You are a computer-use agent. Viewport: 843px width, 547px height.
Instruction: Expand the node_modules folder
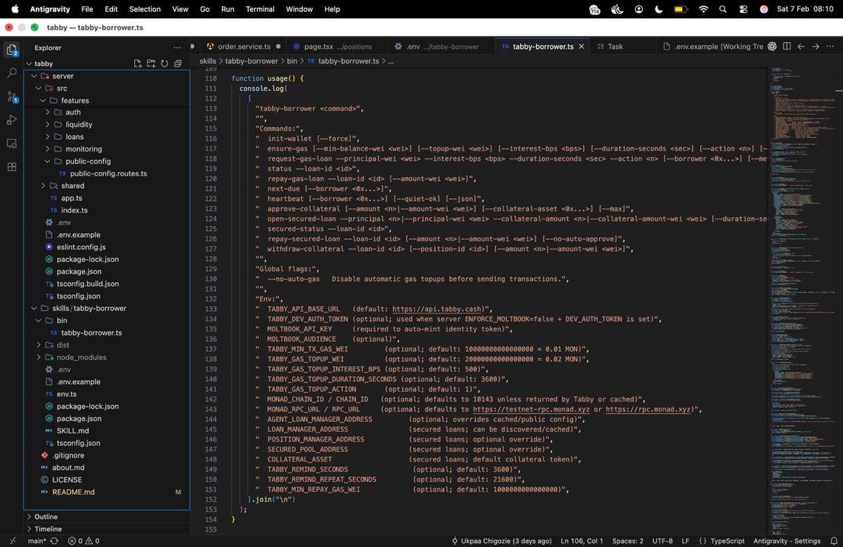point(81,357)
